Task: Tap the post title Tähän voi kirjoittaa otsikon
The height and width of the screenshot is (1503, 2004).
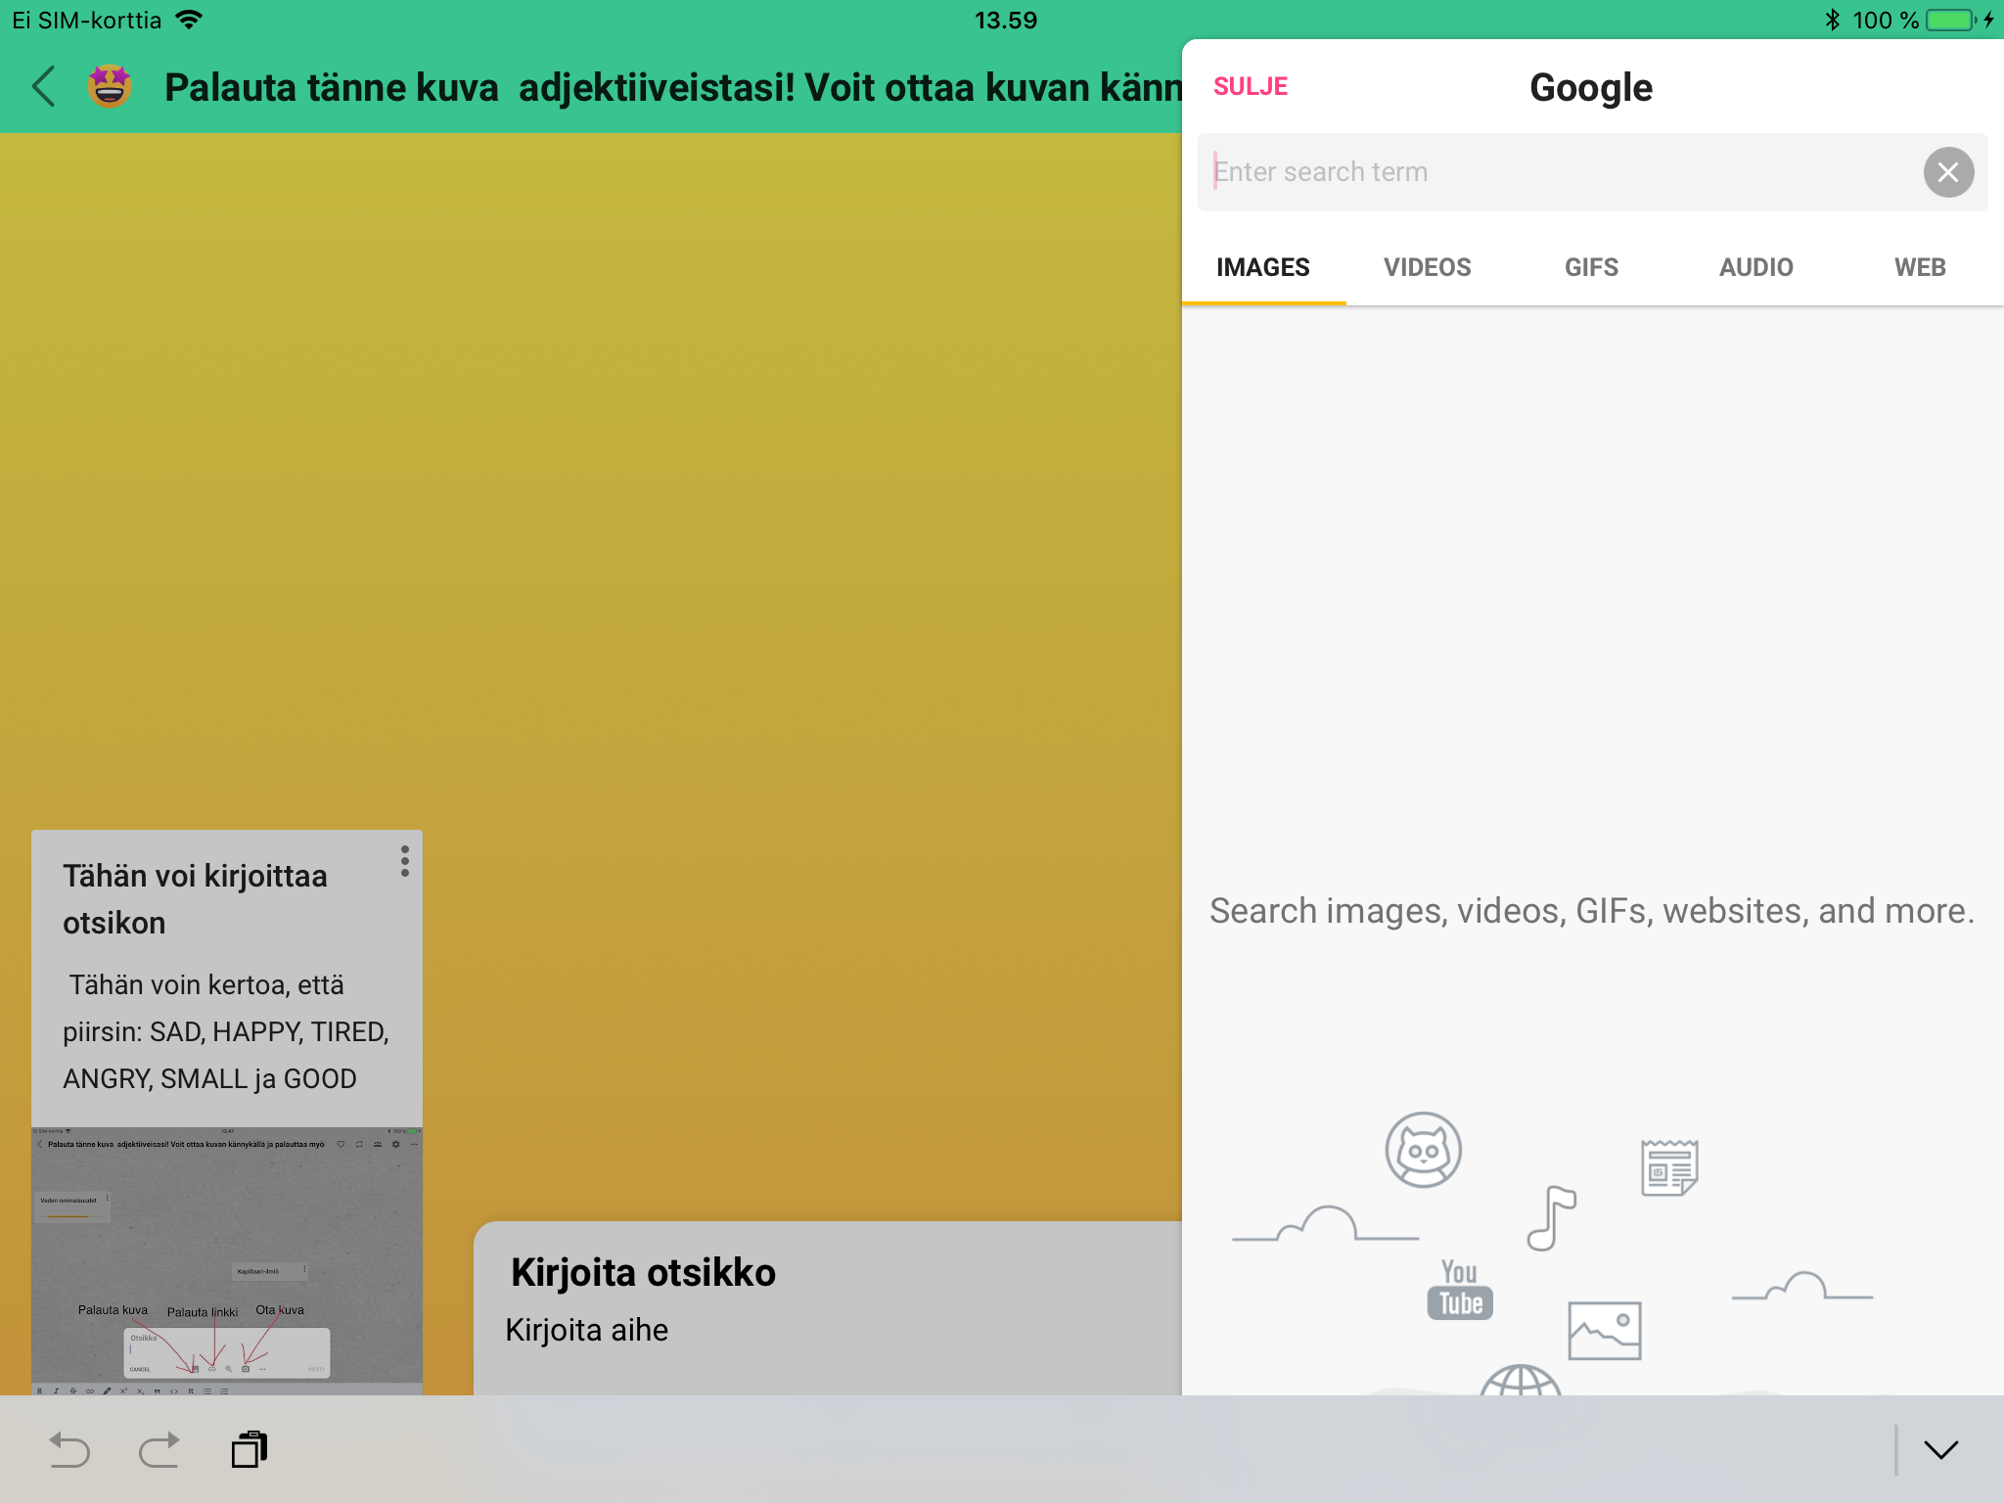Action: pos(196,898)
